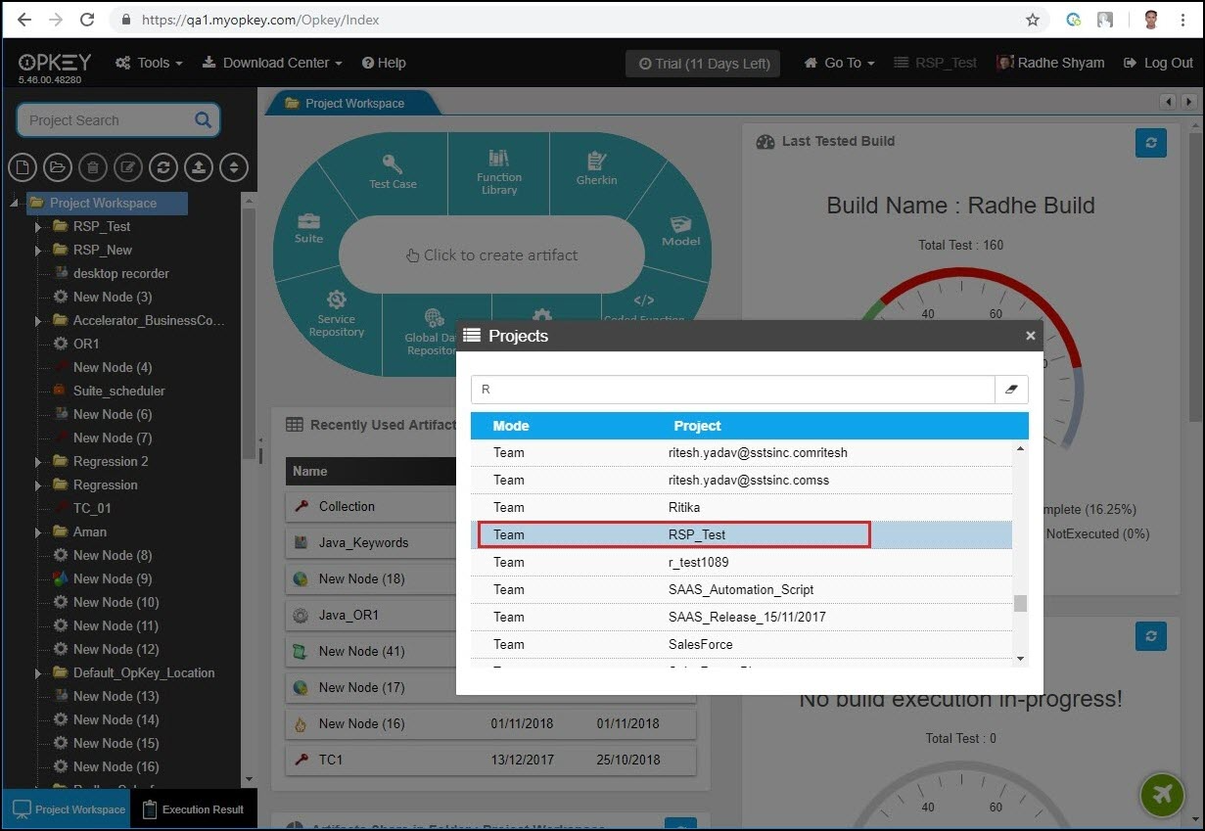Click the browser back arrow

pyautogui.click(x=24, y=20)
